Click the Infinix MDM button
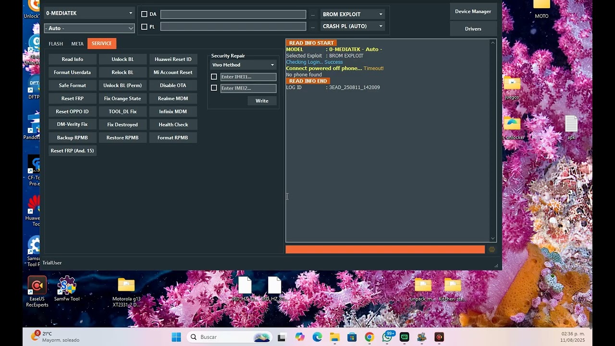 pos(173,111)
